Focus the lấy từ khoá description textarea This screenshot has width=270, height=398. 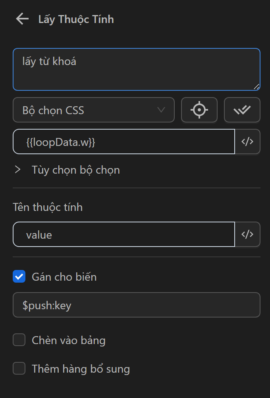(137, 69)
